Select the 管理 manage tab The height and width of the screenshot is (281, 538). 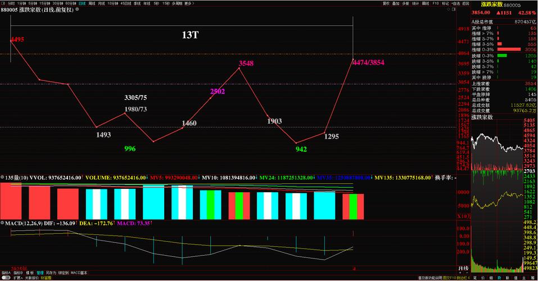pyautogui.click(x=40, y=273)
